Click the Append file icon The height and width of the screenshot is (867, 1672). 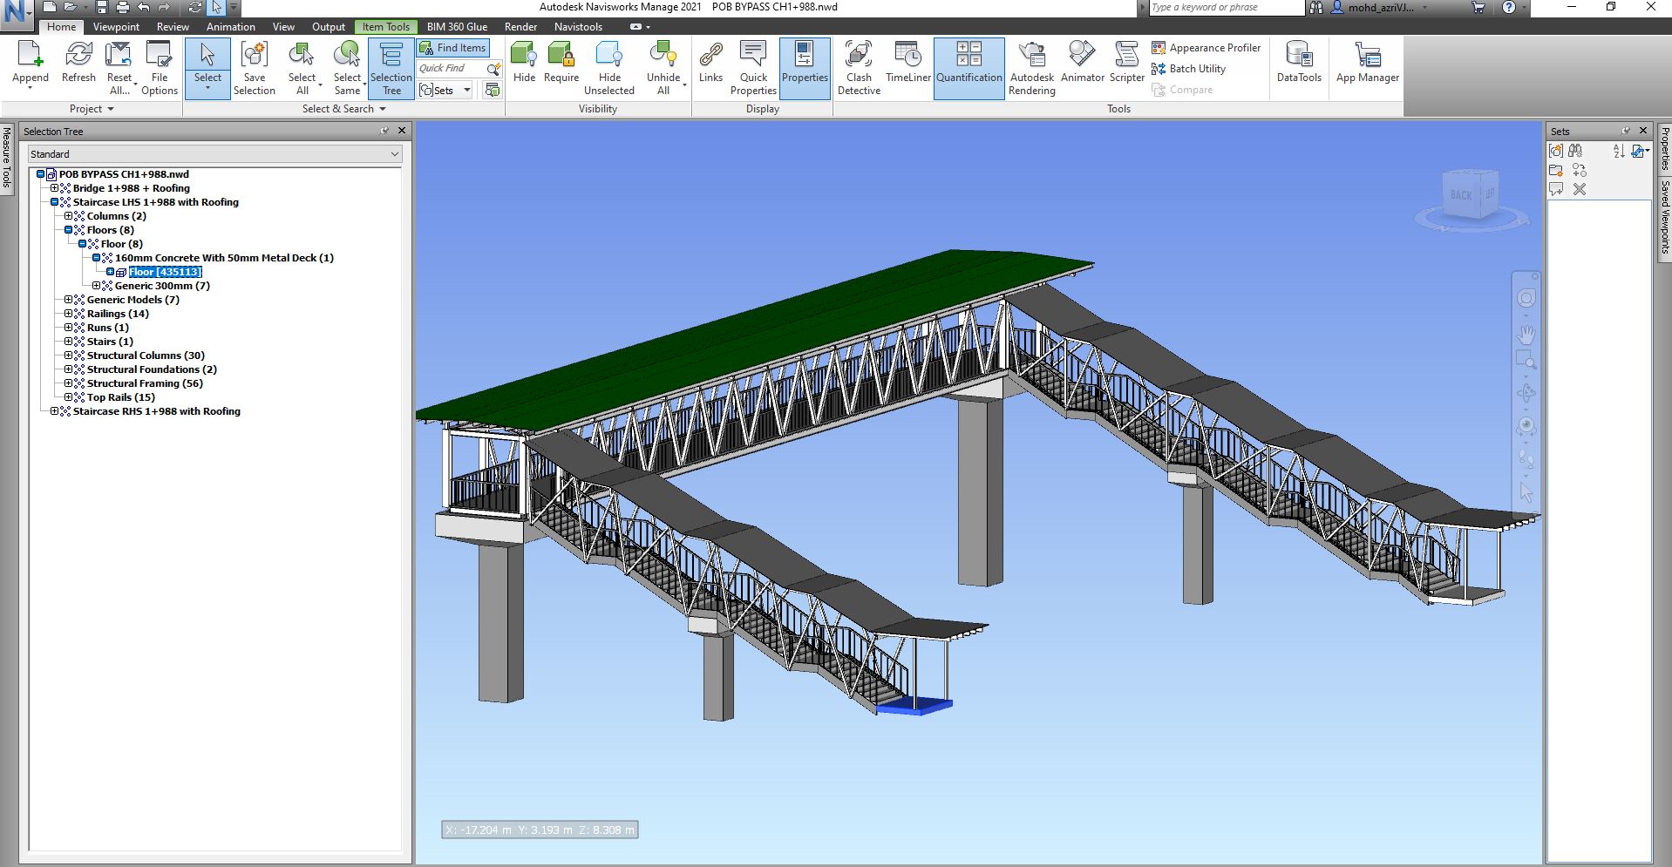tap(31, 65)
